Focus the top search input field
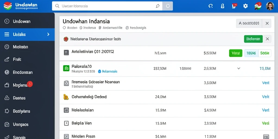Image resolution: width=278 pixels, height=139 pixels. click(107, 6)
